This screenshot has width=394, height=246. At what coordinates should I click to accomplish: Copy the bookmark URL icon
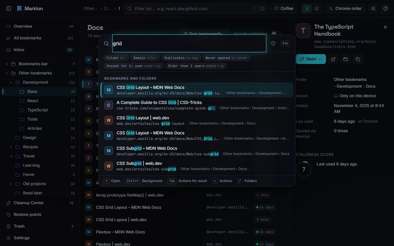(x=358, y=59)
